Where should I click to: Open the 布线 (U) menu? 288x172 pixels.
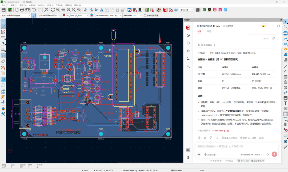(41, 5)
